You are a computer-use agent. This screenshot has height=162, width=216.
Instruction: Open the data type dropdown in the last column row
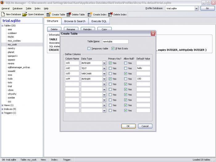pos(104,110)
